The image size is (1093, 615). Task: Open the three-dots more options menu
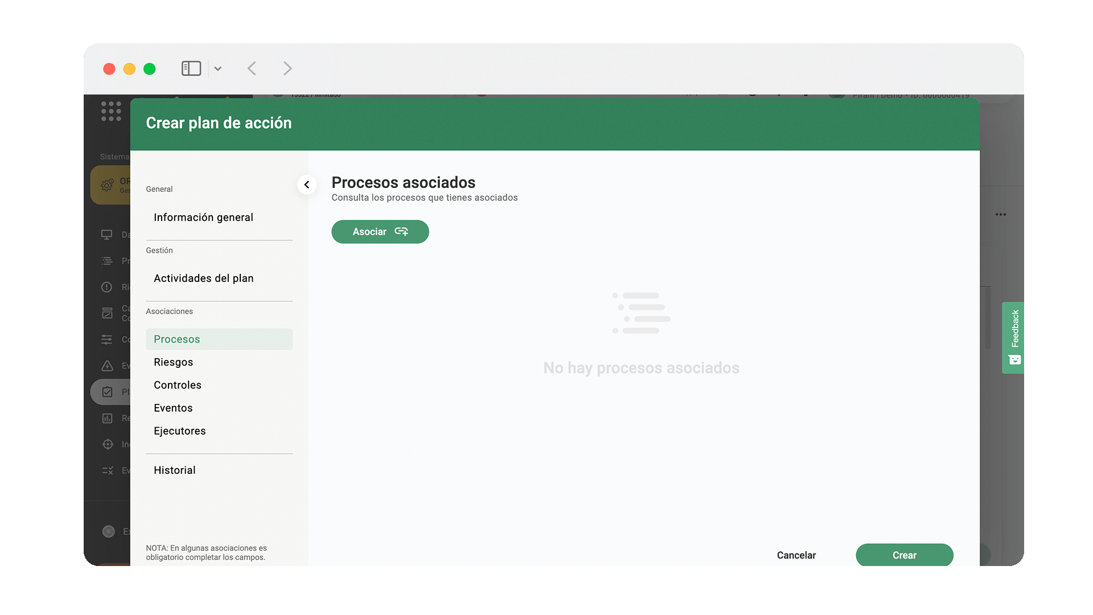[x=1000, y=215]
